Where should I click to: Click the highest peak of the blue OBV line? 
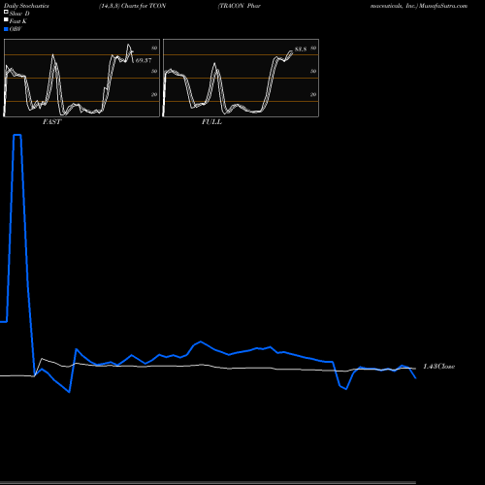(x=17, y=135)
